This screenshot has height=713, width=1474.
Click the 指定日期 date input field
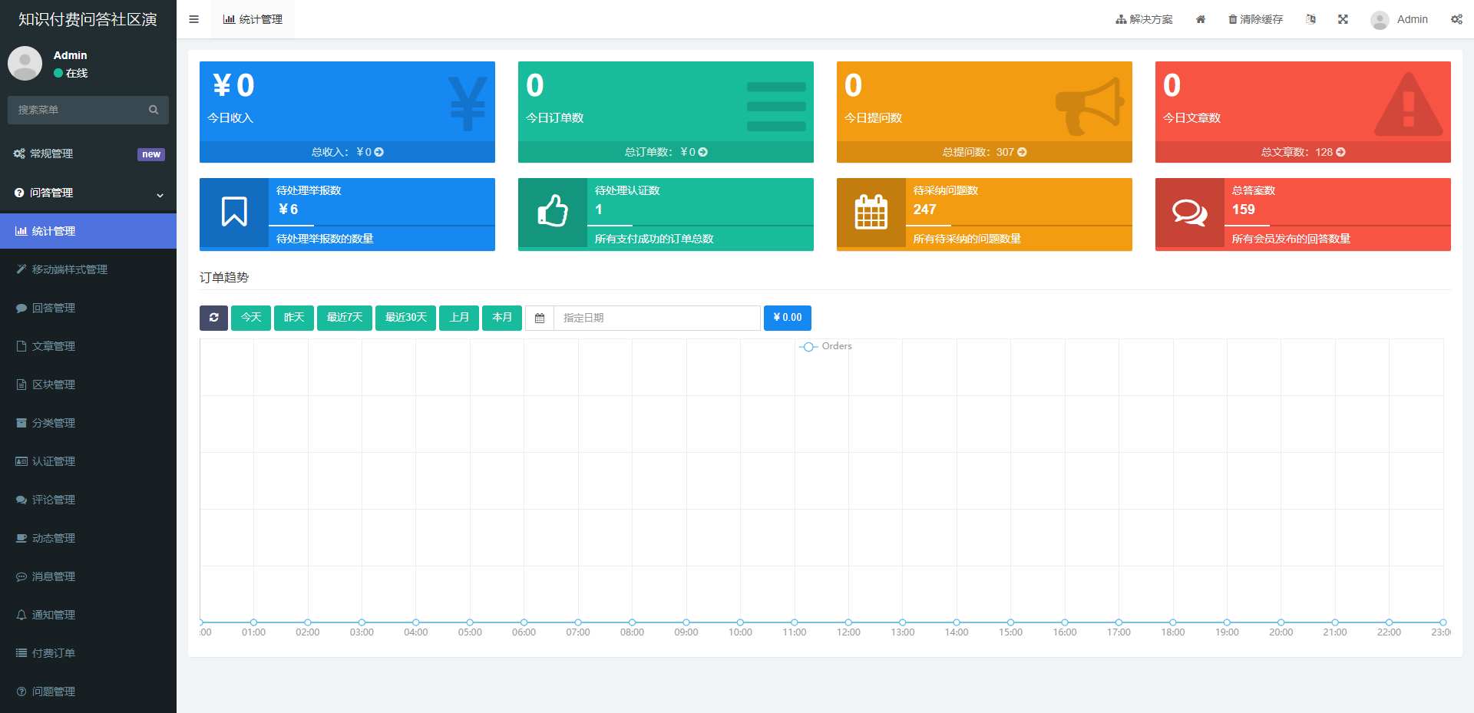click(x=656, y=318)
